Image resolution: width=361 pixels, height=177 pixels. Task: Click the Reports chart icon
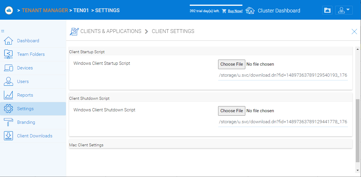[8, 95]
